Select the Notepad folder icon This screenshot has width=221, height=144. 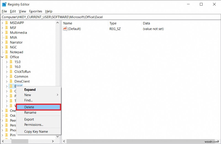point(6,52)
